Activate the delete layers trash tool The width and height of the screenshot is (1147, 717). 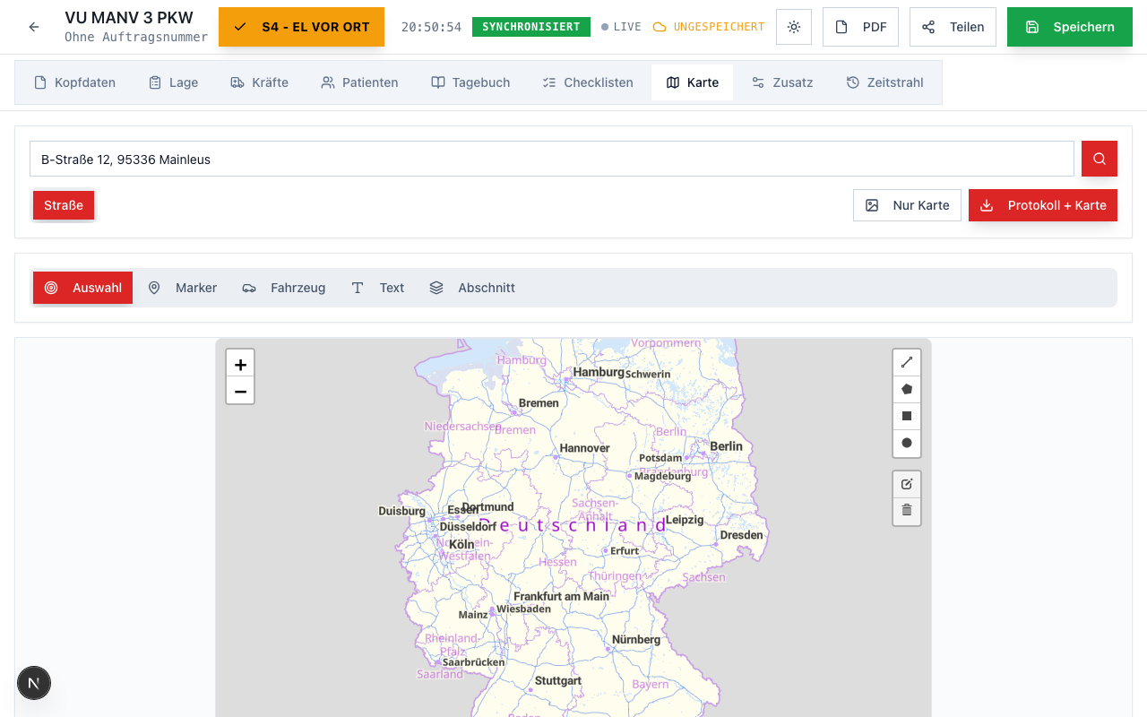tap(907, 511)
